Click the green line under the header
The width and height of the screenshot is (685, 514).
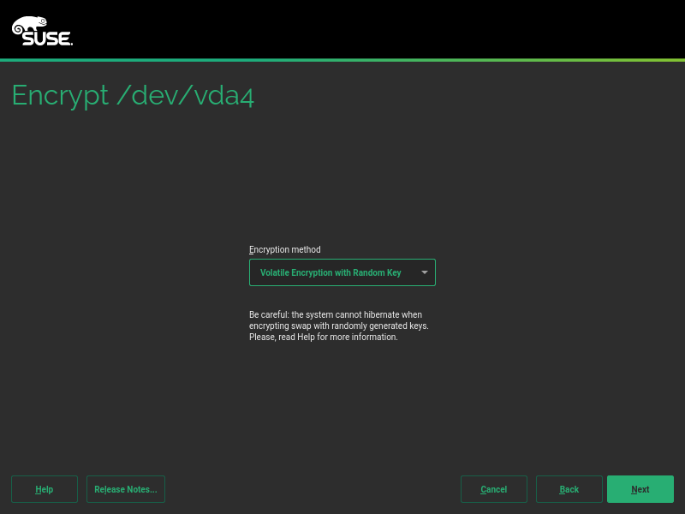click(x=342, y=60)
